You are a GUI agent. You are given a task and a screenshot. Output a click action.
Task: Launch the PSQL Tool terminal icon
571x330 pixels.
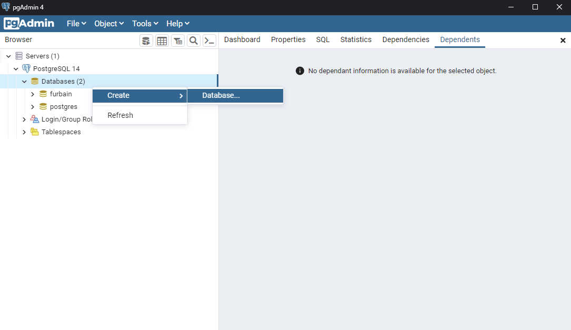click(209, 41)
